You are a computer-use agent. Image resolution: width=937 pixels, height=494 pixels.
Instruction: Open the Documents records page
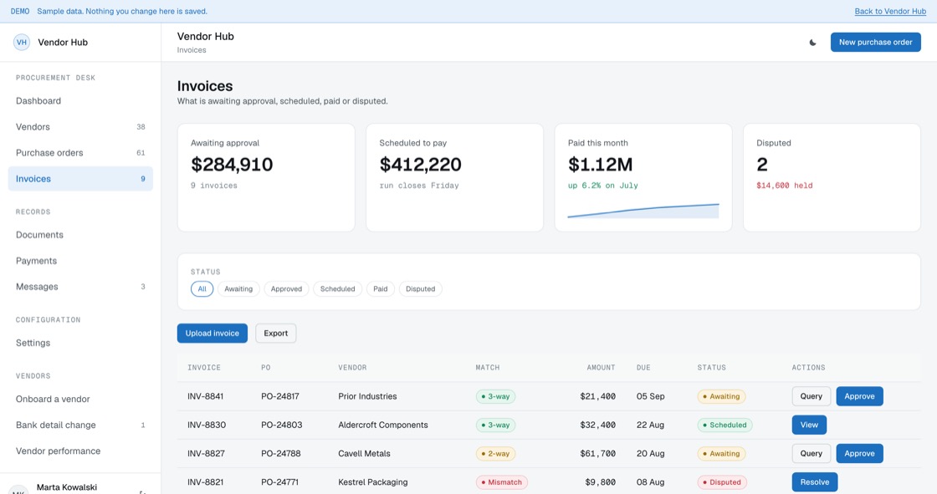80,235
